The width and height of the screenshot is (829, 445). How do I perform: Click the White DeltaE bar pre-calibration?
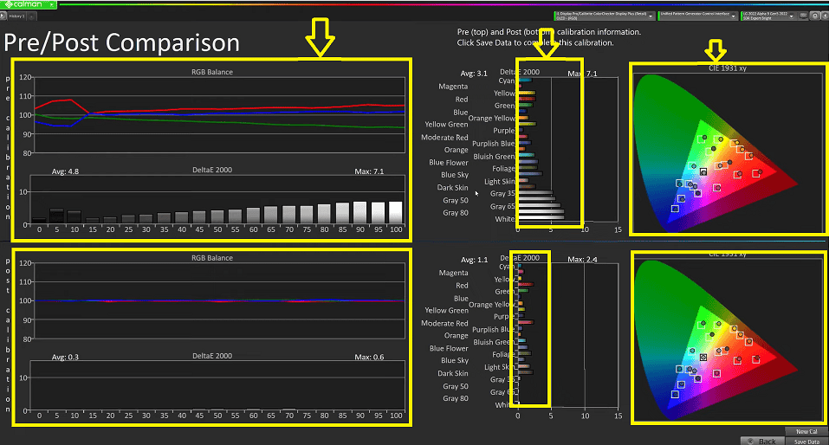(x=541, y=218)
